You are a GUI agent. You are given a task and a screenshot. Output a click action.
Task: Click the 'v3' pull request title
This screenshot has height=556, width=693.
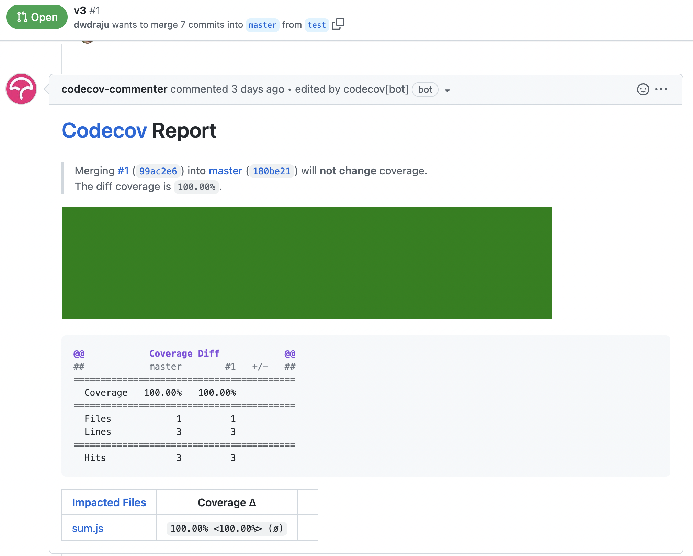pos(80,10)
